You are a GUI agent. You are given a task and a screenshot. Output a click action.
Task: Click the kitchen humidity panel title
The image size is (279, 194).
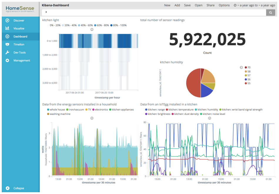[171, 62]
